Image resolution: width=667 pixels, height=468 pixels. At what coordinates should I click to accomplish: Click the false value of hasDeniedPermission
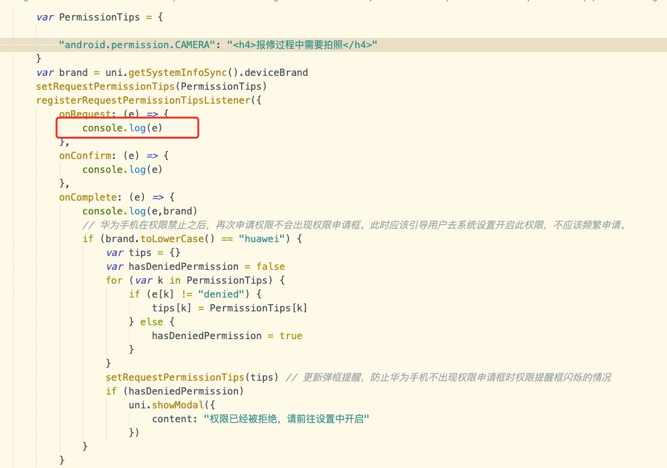coord(271,266)
